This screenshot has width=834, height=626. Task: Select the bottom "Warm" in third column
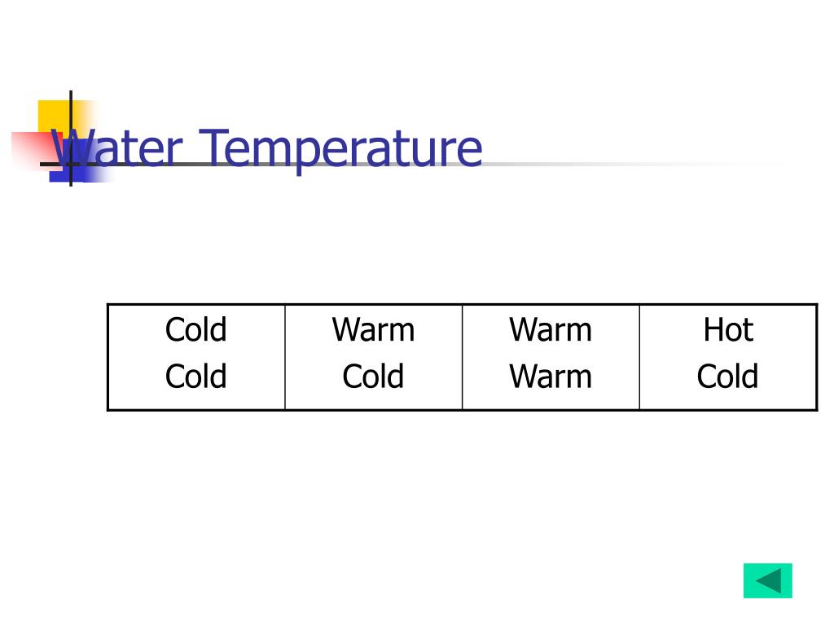[551, 377]
